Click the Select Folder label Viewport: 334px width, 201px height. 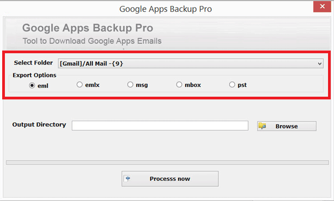(33, 62)
